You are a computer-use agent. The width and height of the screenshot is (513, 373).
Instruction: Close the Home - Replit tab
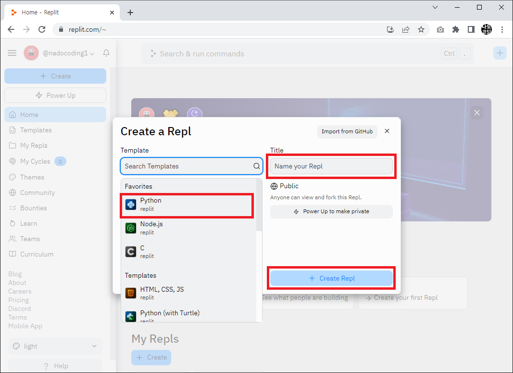pyautogui.click(x=112, y=13)
